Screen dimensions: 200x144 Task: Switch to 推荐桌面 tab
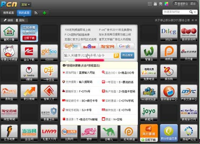point(8,13)
